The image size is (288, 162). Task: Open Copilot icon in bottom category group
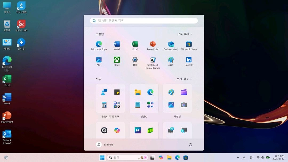pos(117,130)
